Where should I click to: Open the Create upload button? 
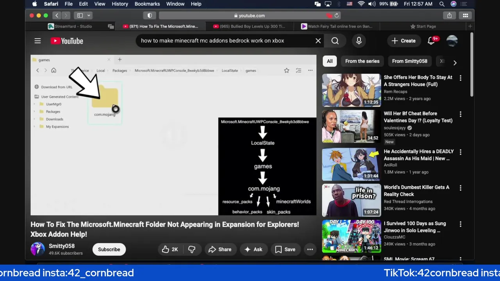click(404, 41)
